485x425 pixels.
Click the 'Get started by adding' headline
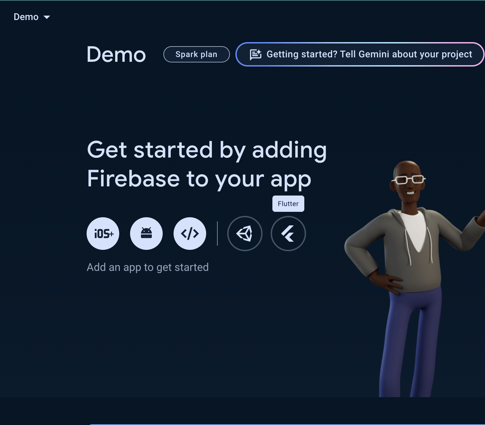coord(206,150)
